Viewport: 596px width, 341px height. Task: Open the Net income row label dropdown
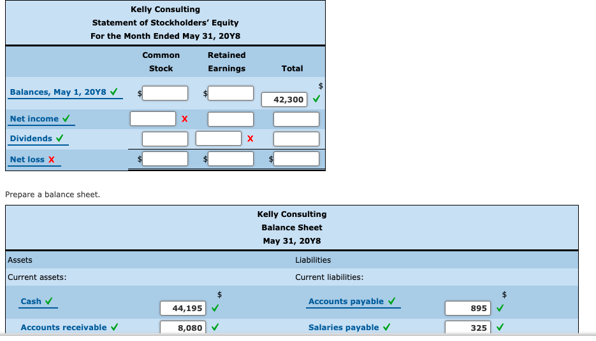click(x=34, y=119)
